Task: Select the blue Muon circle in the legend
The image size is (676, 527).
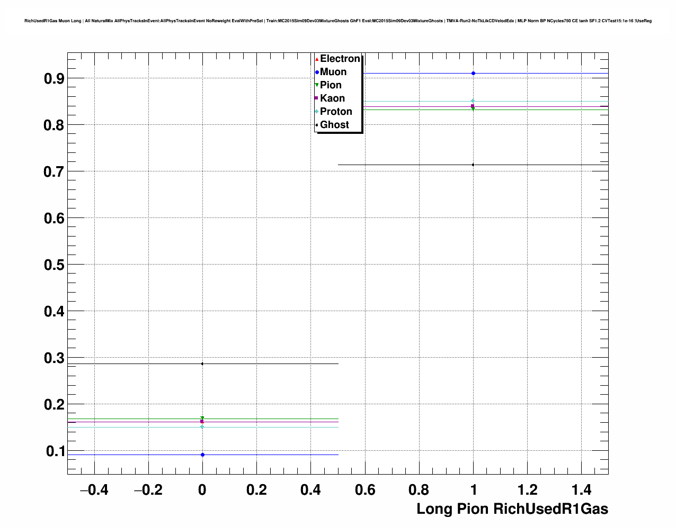Action: [317, 72]
